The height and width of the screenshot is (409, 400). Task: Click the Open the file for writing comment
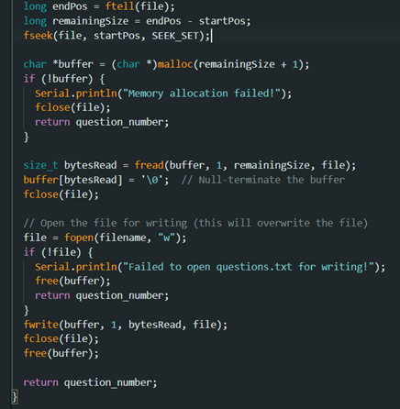pos(195,223)
